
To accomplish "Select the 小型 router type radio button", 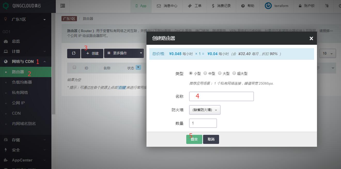I will point(191,73).
